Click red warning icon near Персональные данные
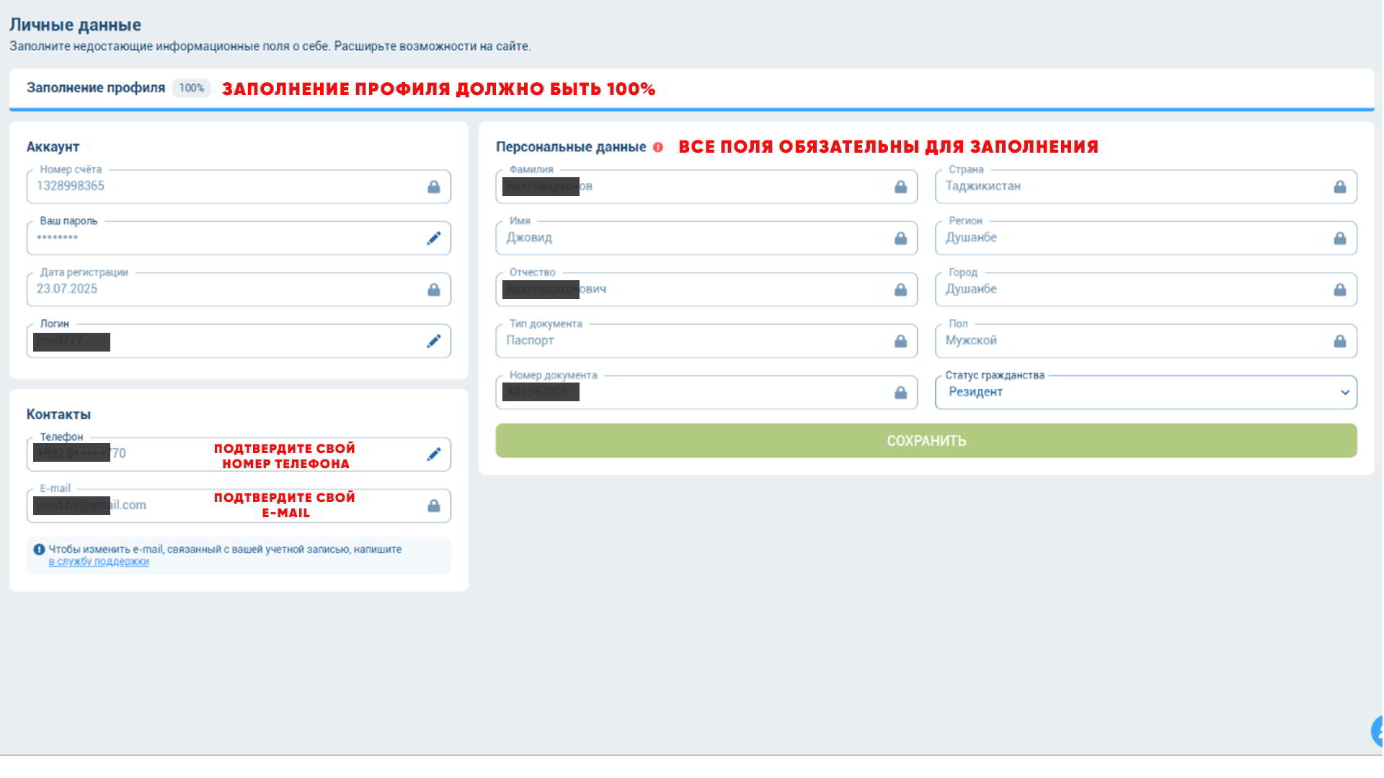Screen dimensions: 1384x778 tap(657, 147)
